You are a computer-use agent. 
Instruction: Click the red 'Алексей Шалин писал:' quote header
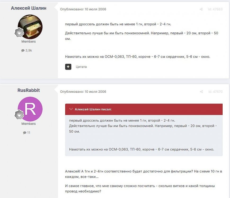point(144,109)
